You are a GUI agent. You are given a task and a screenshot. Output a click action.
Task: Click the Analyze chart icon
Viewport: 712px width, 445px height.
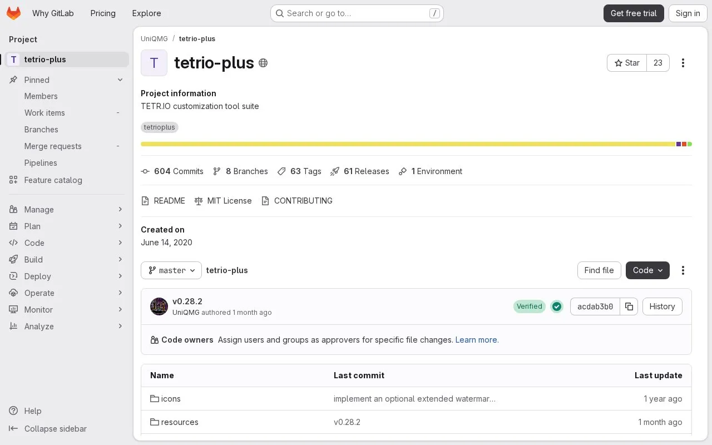(13, 327)
